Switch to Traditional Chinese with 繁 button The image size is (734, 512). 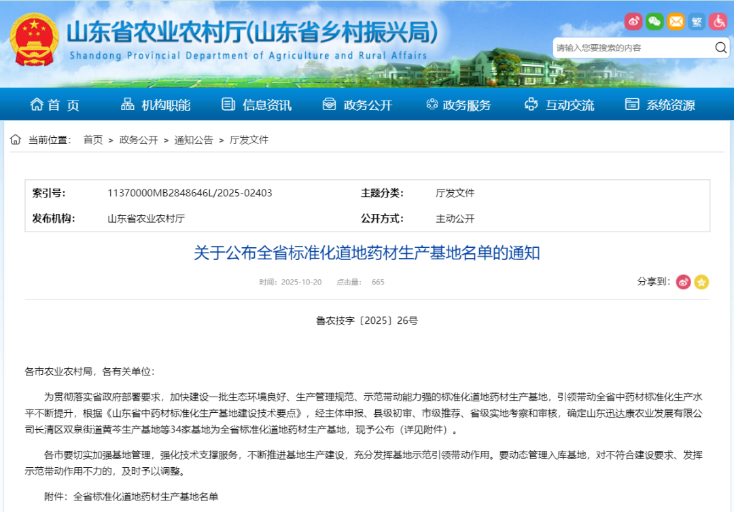click(697, 22)
